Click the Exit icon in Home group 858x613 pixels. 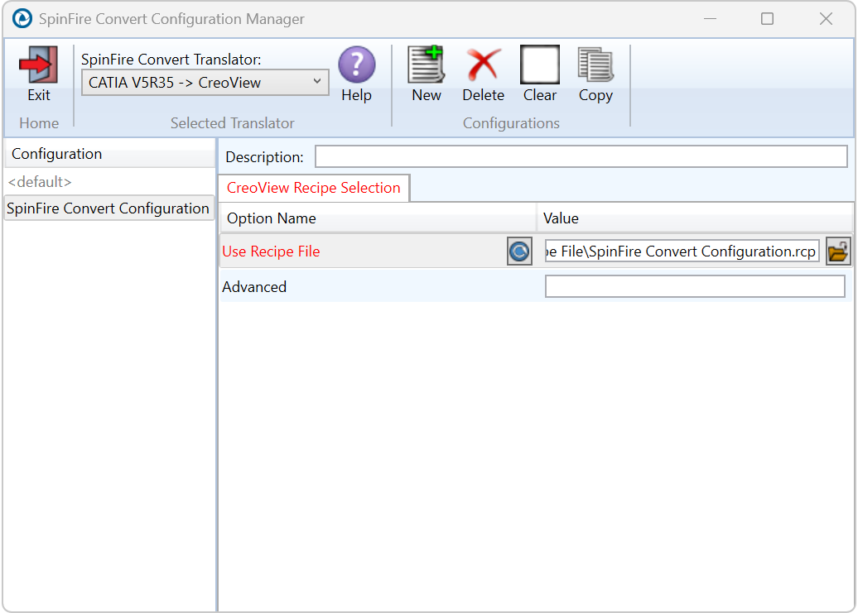pyautogui.click(x=38, y=65)
